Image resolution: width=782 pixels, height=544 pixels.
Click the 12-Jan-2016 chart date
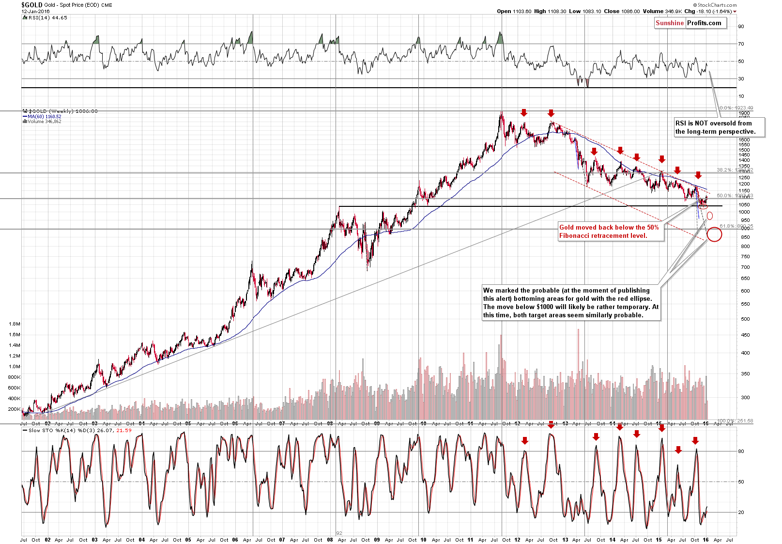36,11
